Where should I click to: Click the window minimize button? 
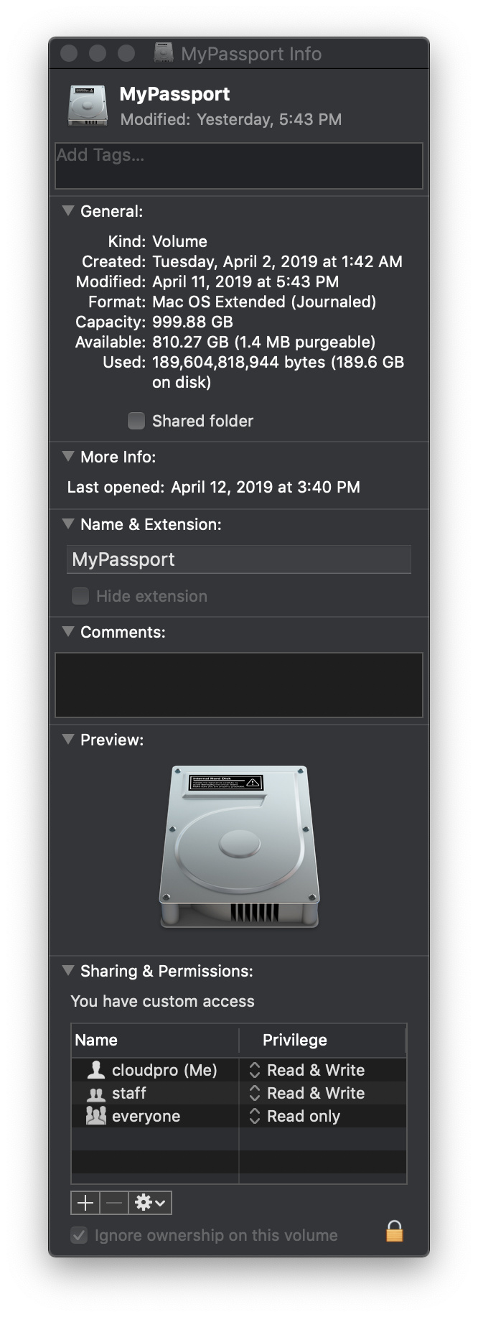pyautogui.click(x=98, y=53)
